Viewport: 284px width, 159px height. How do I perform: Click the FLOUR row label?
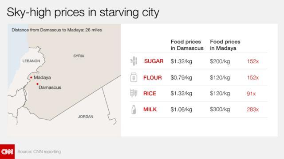[153, 78]
